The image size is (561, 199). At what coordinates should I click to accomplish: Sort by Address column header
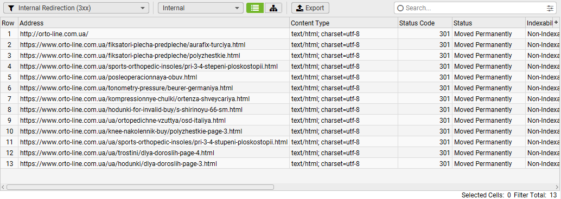[x=154, y=23]
